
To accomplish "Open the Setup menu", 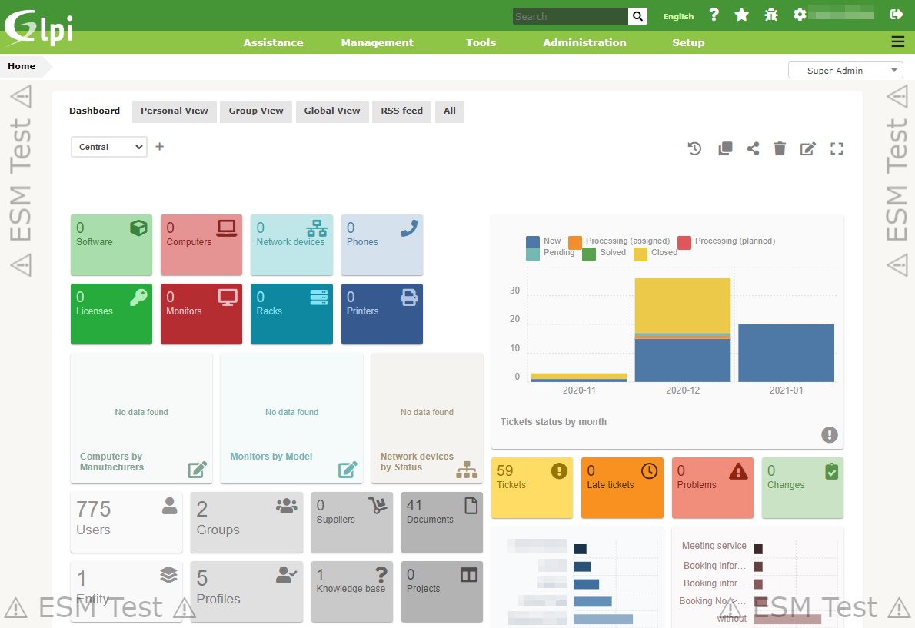I will click(688, 42).
